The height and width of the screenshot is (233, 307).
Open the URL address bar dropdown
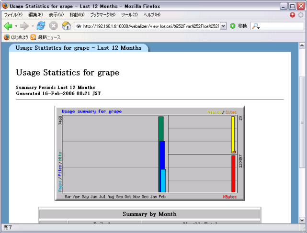click(x=223, y=26)
